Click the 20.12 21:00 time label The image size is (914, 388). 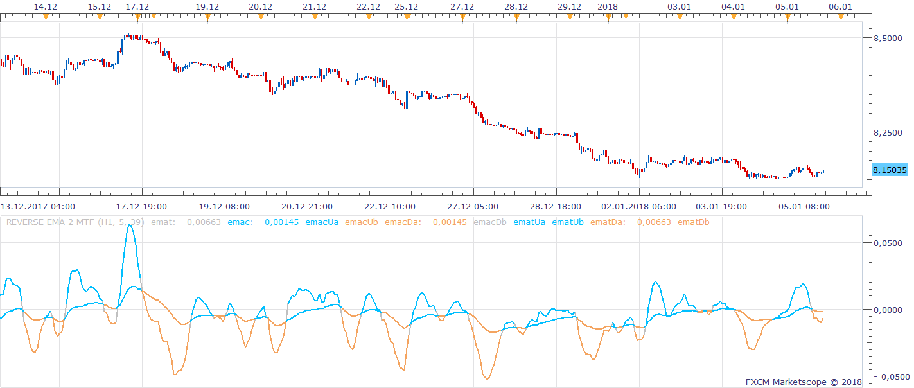click(x=307, y=206)
